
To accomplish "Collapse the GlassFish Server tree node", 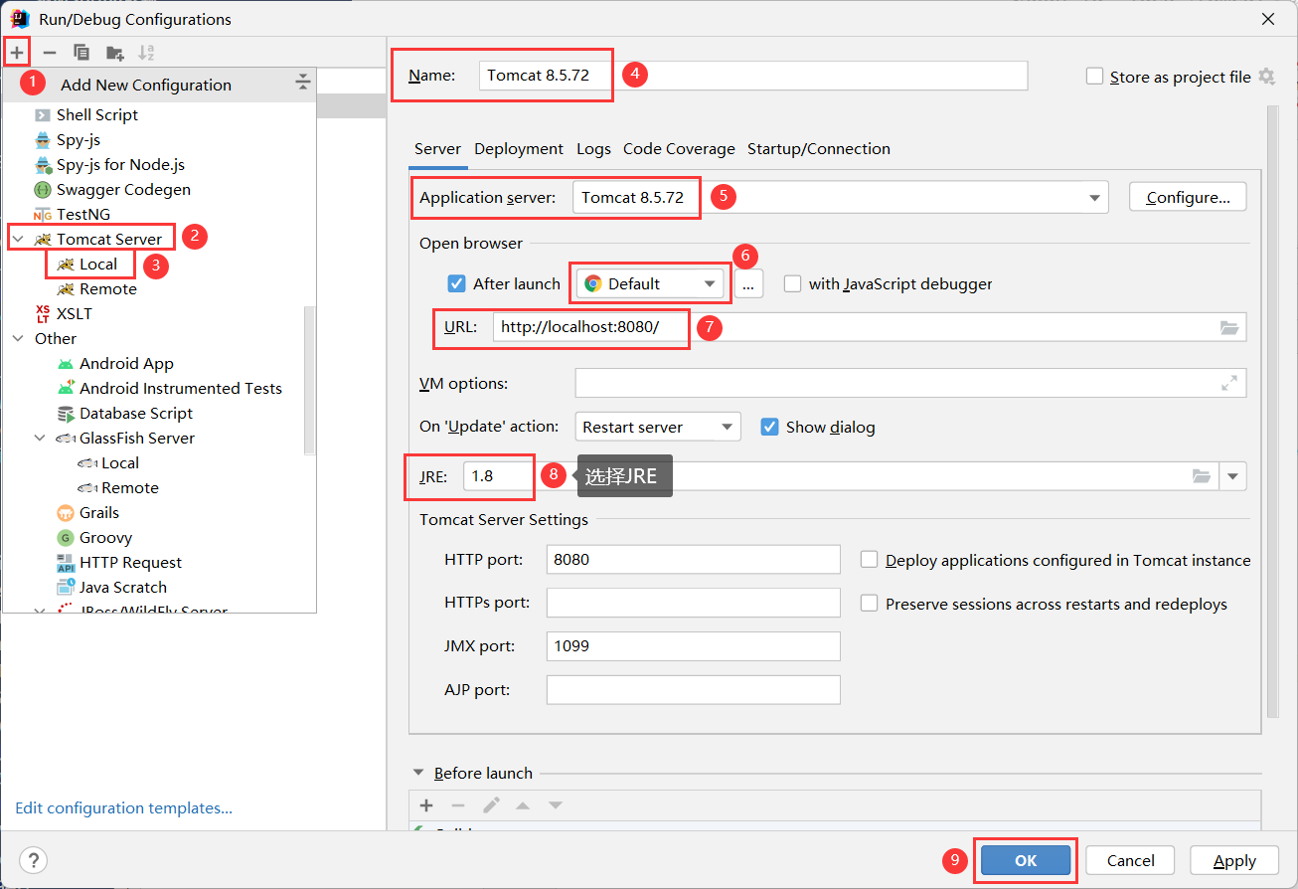I will (x=40, y=438).
